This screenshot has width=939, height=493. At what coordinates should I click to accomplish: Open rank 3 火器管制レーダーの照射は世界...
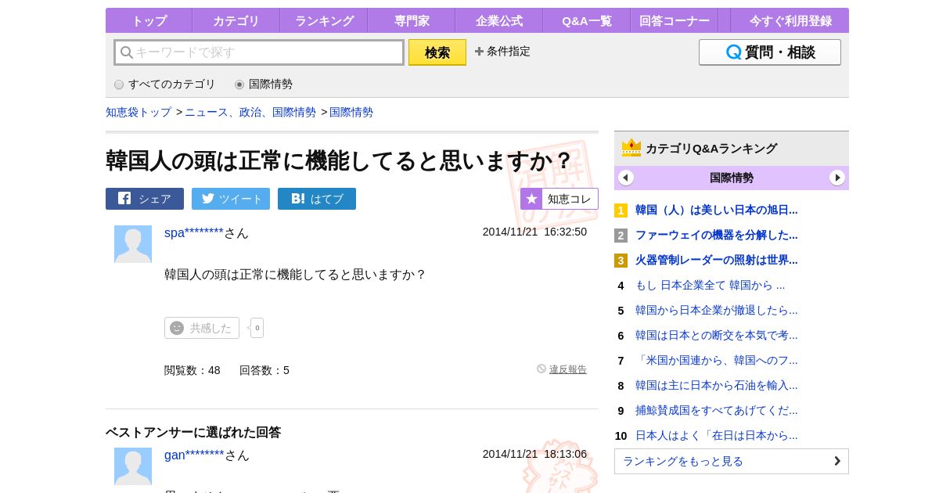point(716,260)
